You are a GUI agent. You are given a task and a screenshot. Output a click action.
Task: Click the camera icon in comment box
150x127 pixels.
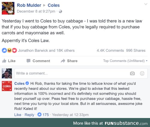pyautogui.click(x=132, y=73)
